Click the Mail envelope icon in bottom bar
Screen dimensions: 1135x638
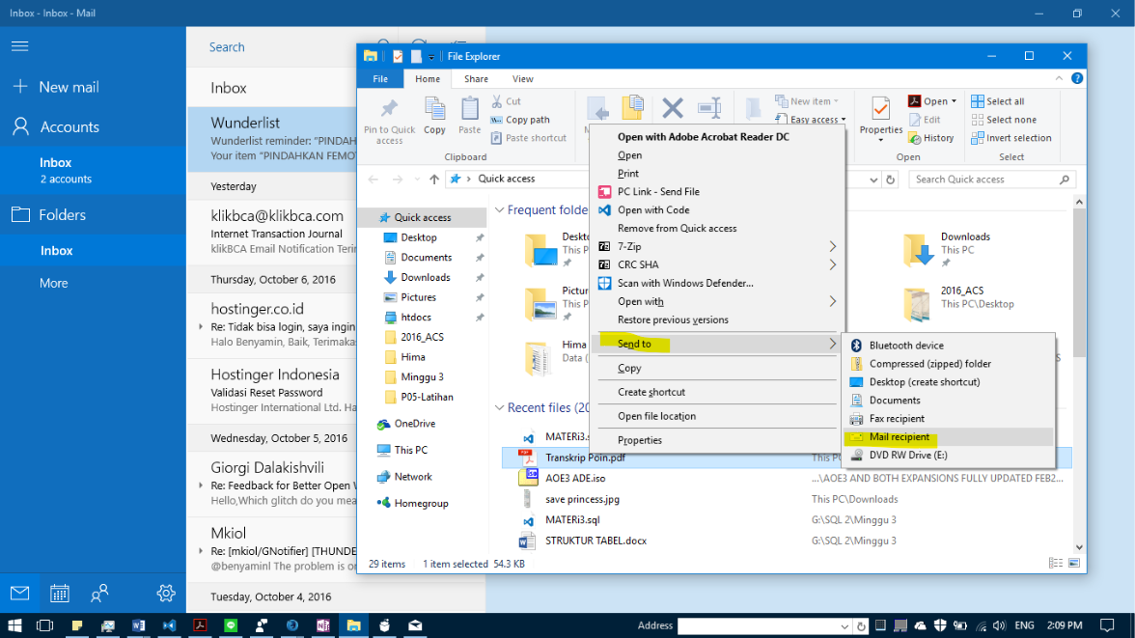coord(19,594)
